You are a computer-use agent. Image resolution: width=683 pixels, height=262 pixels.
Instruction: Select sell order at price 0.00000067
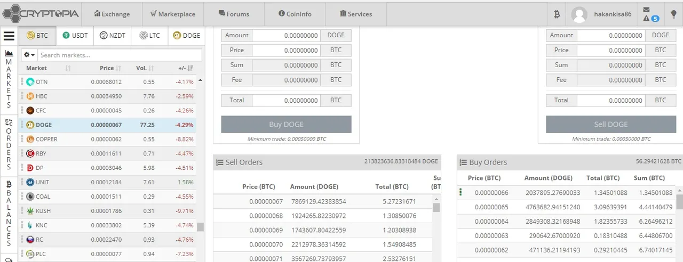323,202
